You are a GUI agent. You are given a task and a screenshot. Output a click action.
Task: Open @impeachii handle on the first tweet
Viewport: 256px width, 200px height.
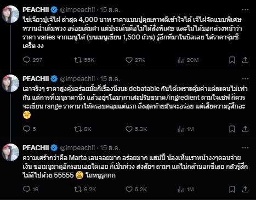77,10
